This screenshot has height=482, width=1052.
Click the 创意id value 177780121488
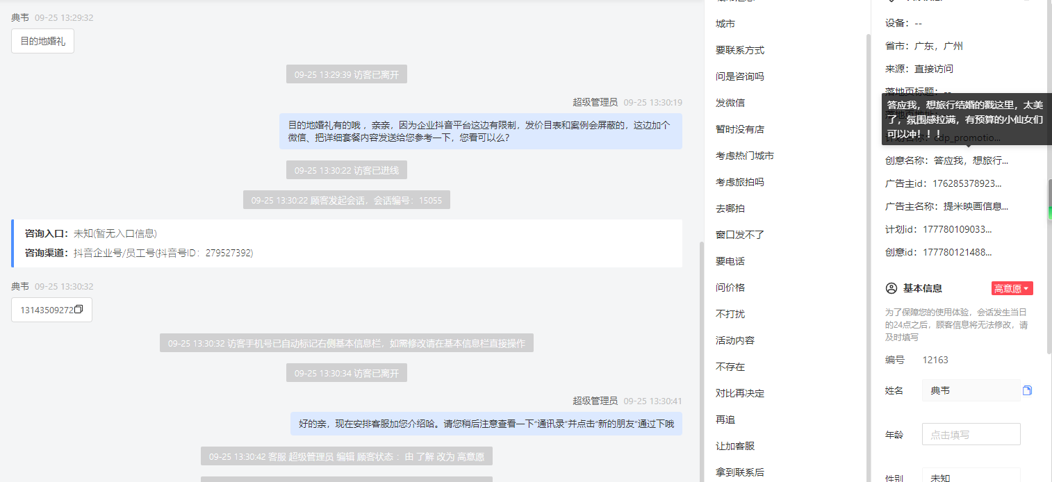click(x=958, y=252)
